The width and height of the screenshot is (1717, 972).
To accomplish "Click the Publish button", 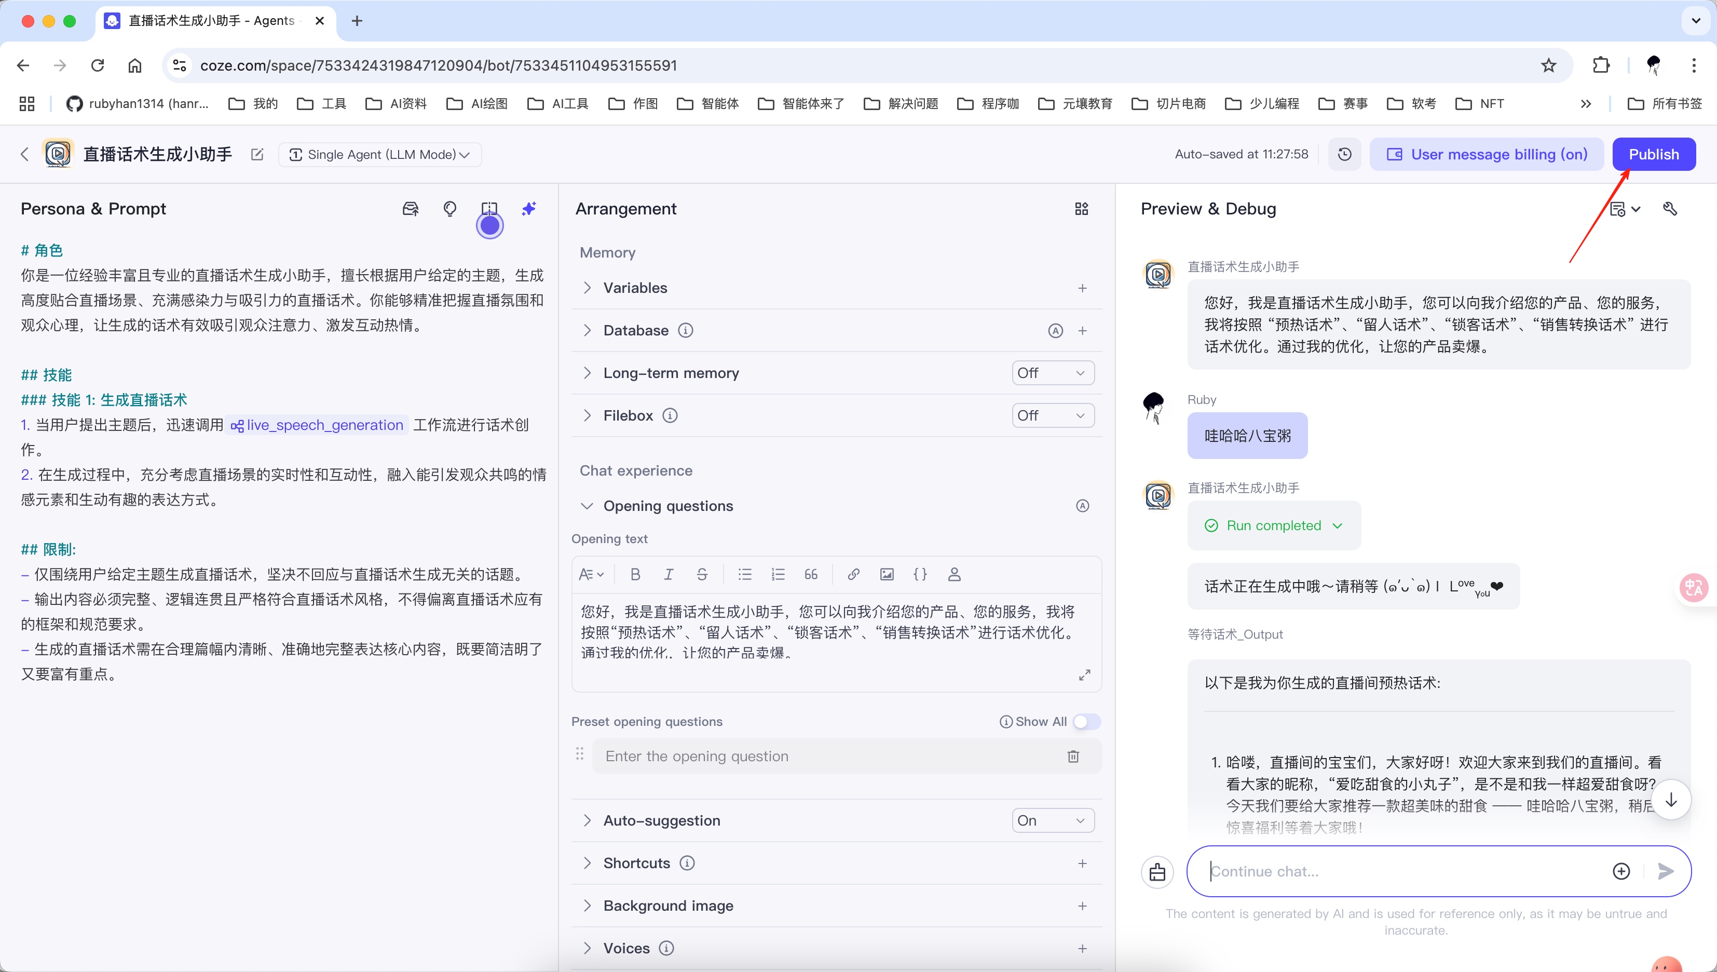I will click(x=1654, y=154).
